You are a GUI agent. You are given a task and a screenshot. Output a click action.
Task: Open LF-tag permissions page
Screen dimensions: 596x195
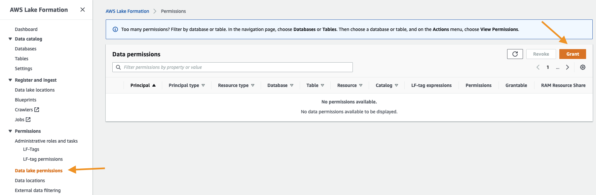pos(43,159)
